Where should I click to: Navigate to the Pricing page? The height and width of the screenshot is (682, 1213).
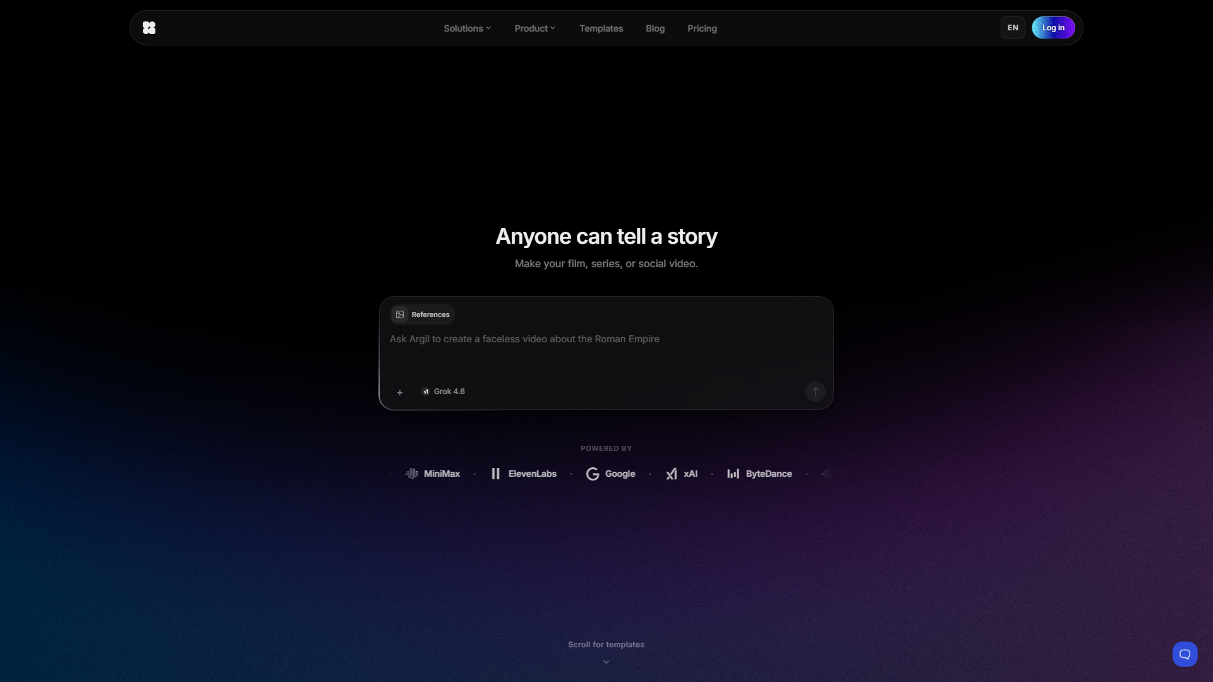702,28
